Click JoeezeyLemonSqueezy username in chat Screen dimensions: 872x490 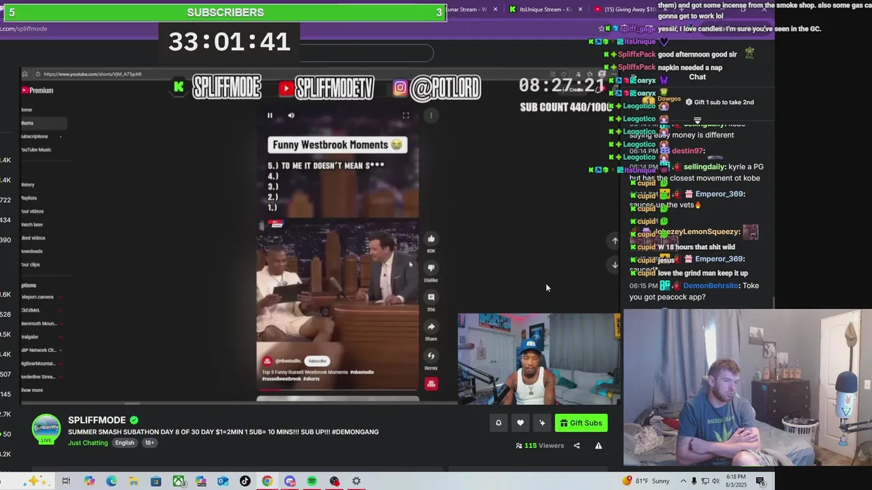[x=698, y=232]
